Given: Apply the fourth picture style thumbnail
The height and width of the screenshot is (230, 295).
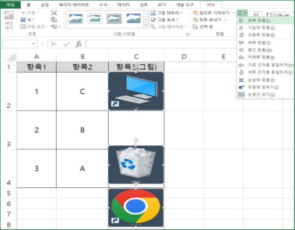Looking at the screenshot, I should pos(134,19).
